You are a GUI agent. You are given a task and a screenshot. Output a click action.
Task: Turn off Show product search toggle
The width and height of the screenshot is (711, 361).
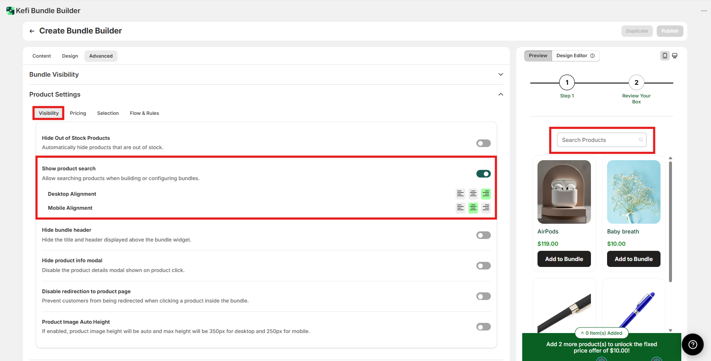pos(484,174)
